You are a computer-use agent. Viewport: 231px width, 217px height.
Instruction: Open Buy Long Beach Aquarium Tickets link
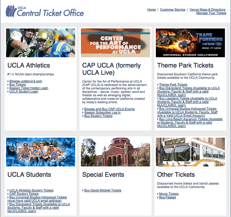(x=190, y=123)
